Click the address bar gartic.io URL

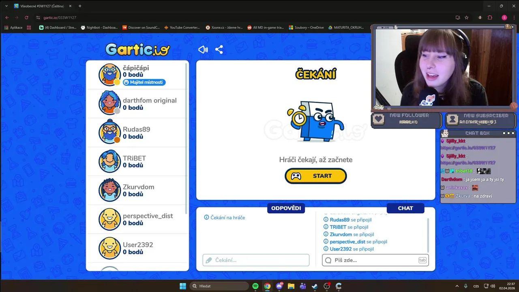(59, 17)
